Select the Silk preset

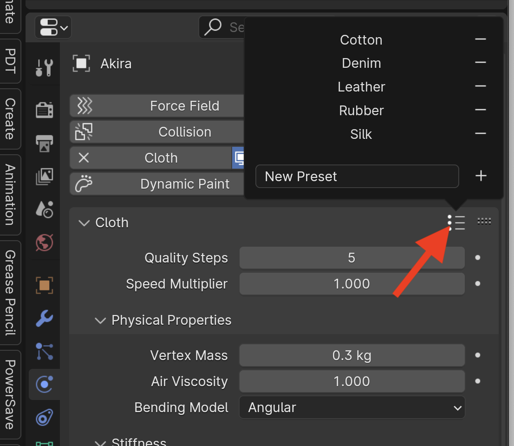point(361,134)
